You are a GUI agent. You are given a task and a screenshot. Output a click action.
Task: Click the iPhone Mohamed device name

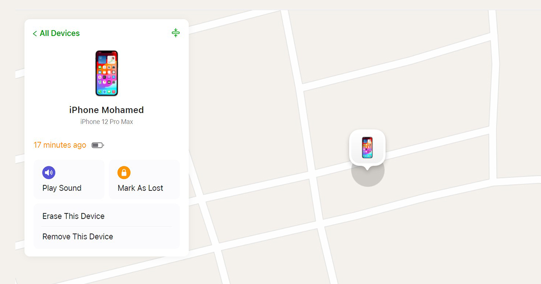pos(106,110)
